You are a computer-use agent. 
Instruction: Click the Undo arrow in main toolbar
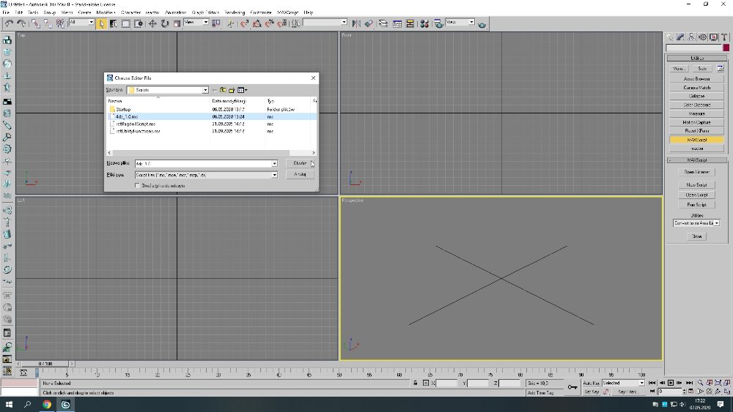[9, 23]
